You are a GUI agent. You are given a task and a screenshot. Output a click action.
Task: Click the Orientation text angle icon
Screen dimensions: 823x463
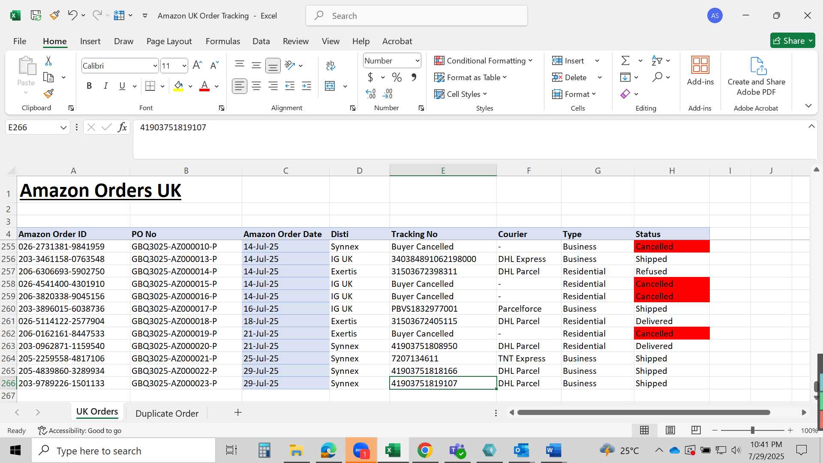pos(290,65)
